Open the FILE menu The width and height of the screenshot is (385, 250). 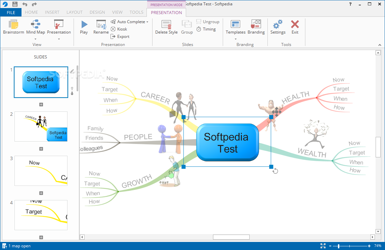click(11, 12)
